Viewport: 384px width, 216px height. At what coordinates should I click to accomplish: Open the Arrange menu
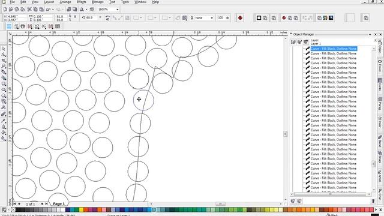point(65,2)
